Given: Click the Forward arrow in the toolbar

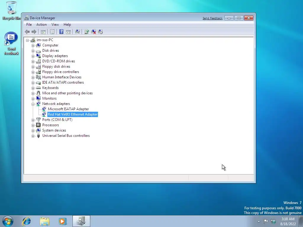Looking at the screenshot, I should [x=34, y=32].
